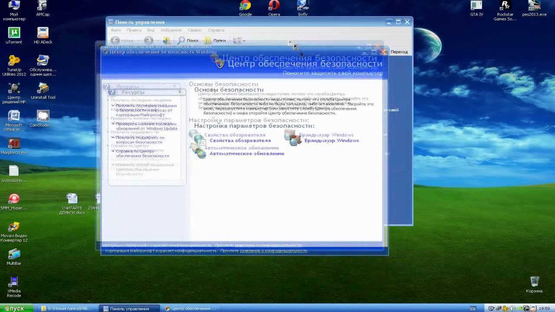Open My Computer desktop icon
Image resolution: width=555 pixels, height=312 pixels.
(14, 10)
